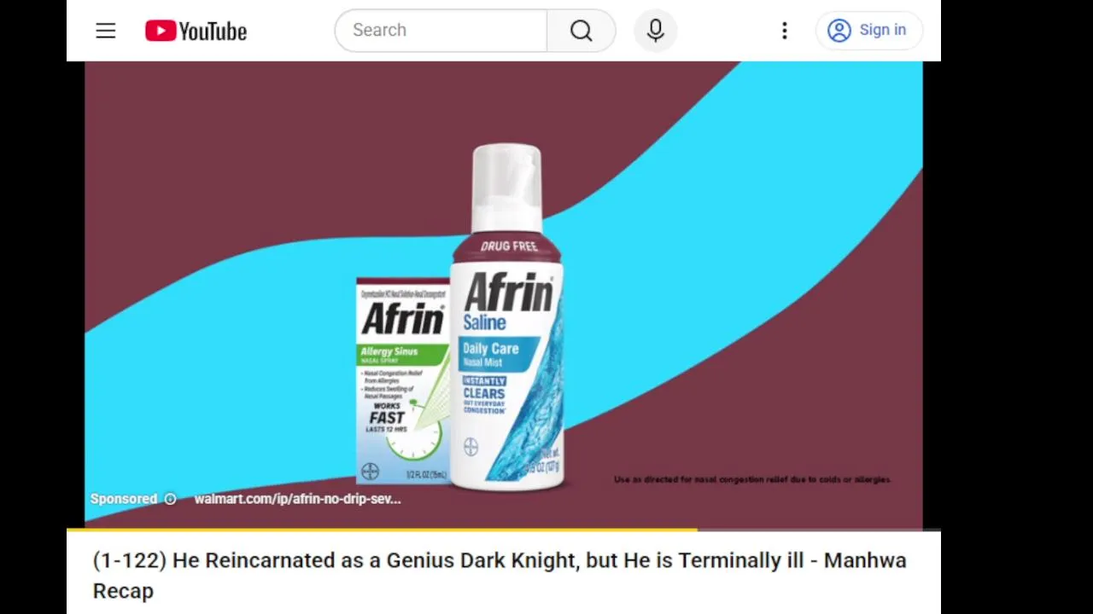Click the Sign in button
The height and width of the screenshot is (614, 1093).
tap(867, 31)
